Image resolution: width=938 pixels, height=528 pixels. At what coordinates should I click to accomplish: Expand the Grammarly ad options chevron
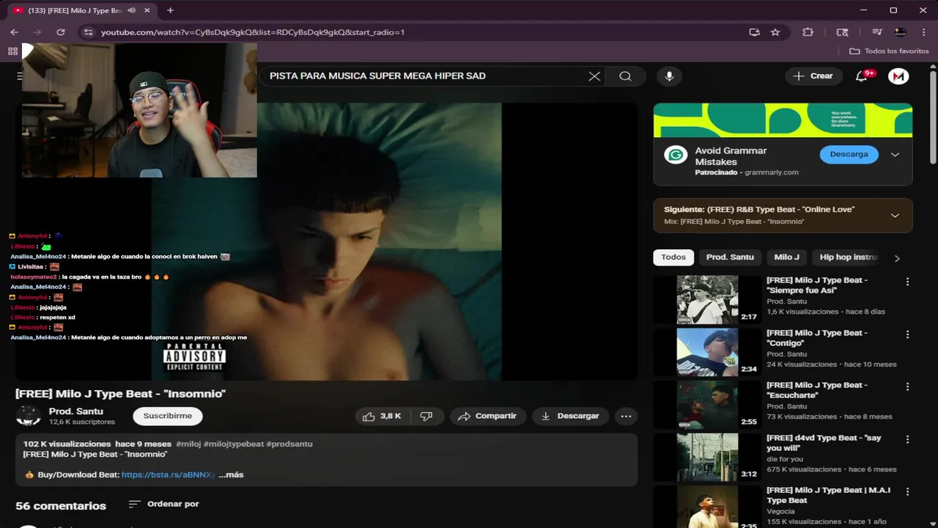tap(895, 155)
